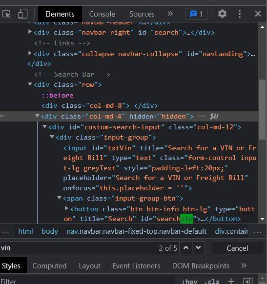Cancel the element search
This screenshot has height=284, width=267.
click(237, 248)
